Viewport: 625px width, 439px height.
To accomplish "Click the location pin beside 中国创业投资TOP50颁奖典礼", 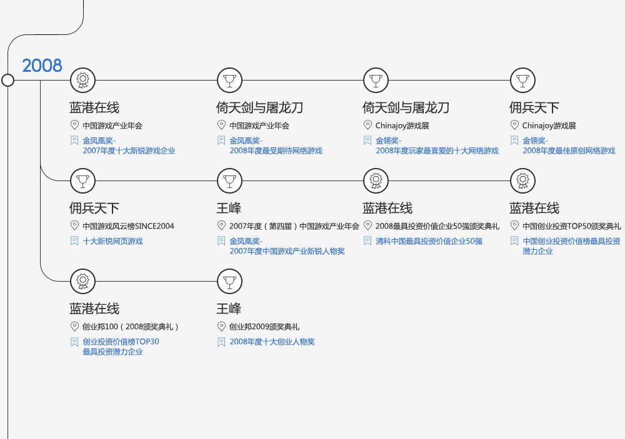I will [514, 225].
